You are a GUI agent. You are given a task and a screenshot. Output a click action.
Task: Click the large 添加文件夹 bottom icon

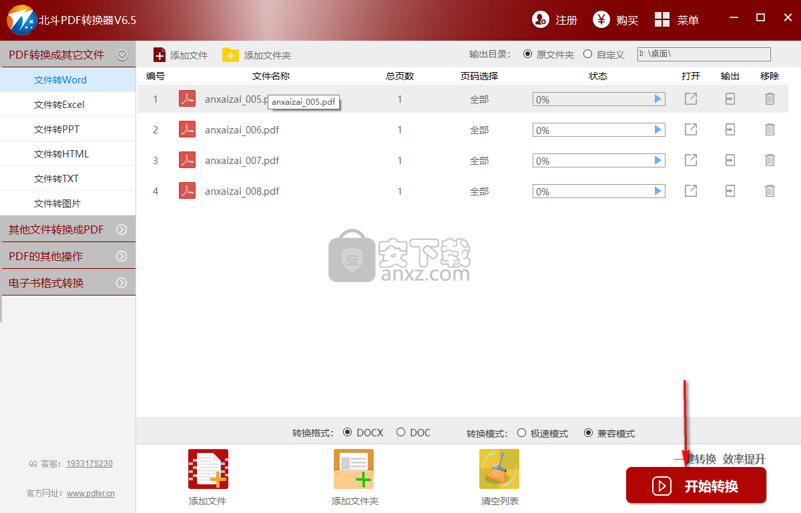(x=354, y=469)
